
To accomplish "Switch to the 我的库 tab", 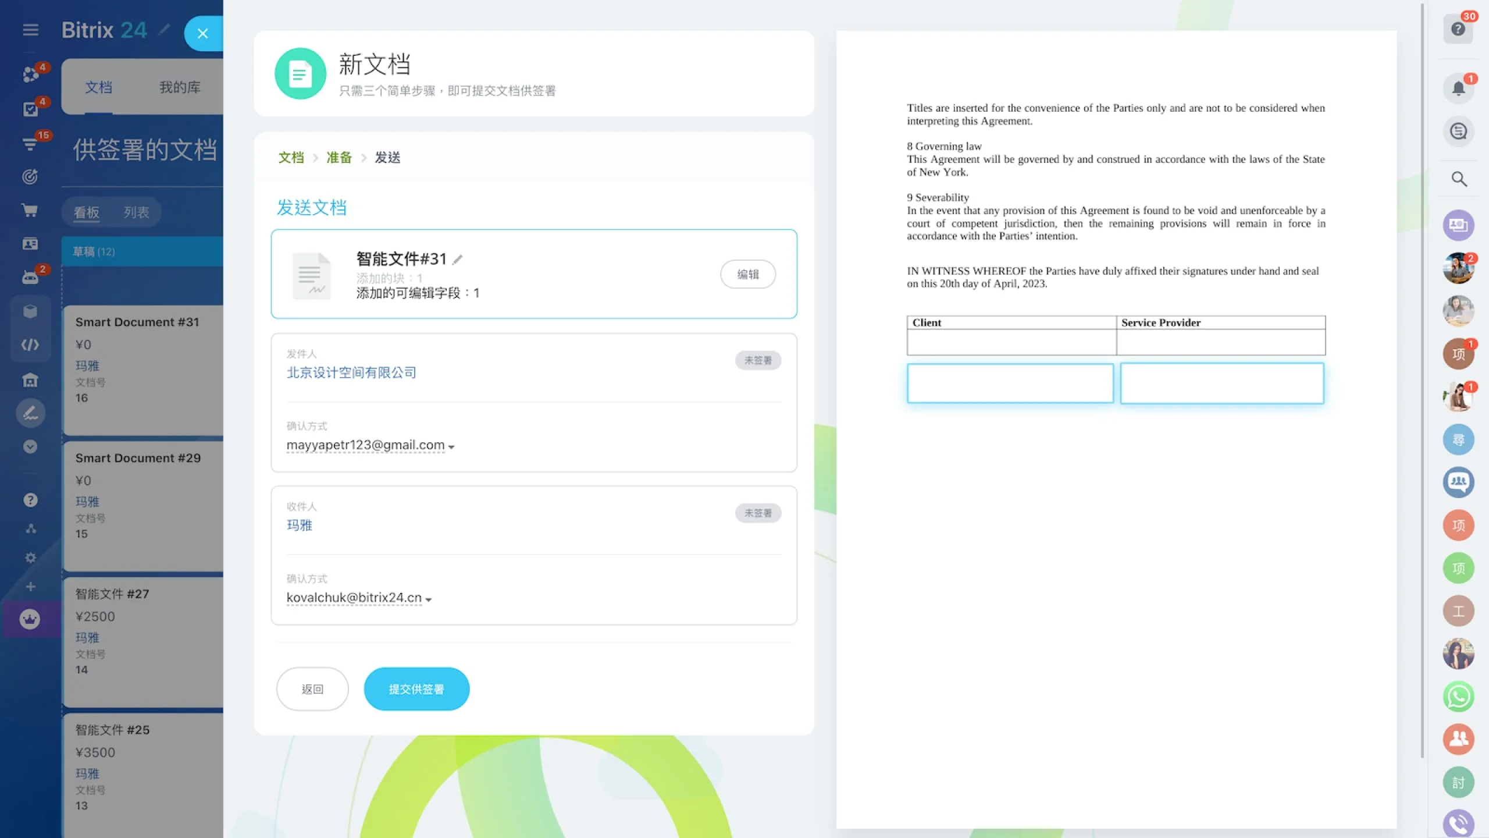I will pyautogui.click(x=180, y=87).
